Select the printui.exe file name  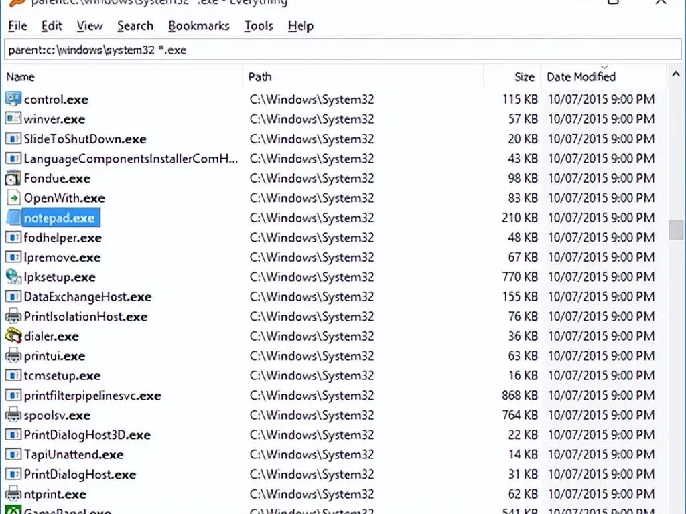(x=54, y=356)
